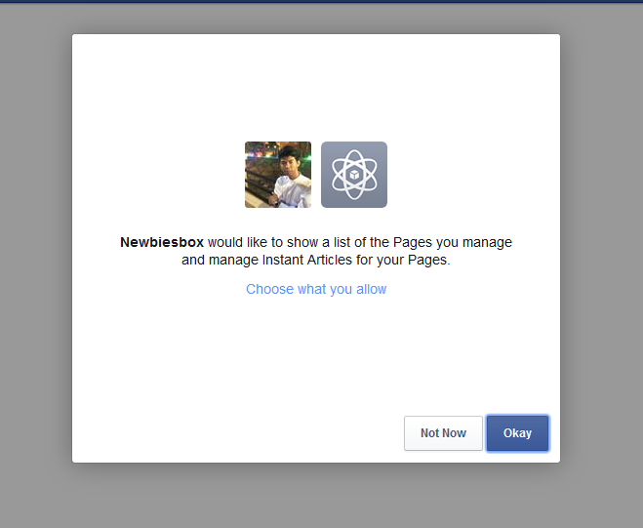
Task: Dismiss the permission request with Not Now
Action: [x=443, y=433]
